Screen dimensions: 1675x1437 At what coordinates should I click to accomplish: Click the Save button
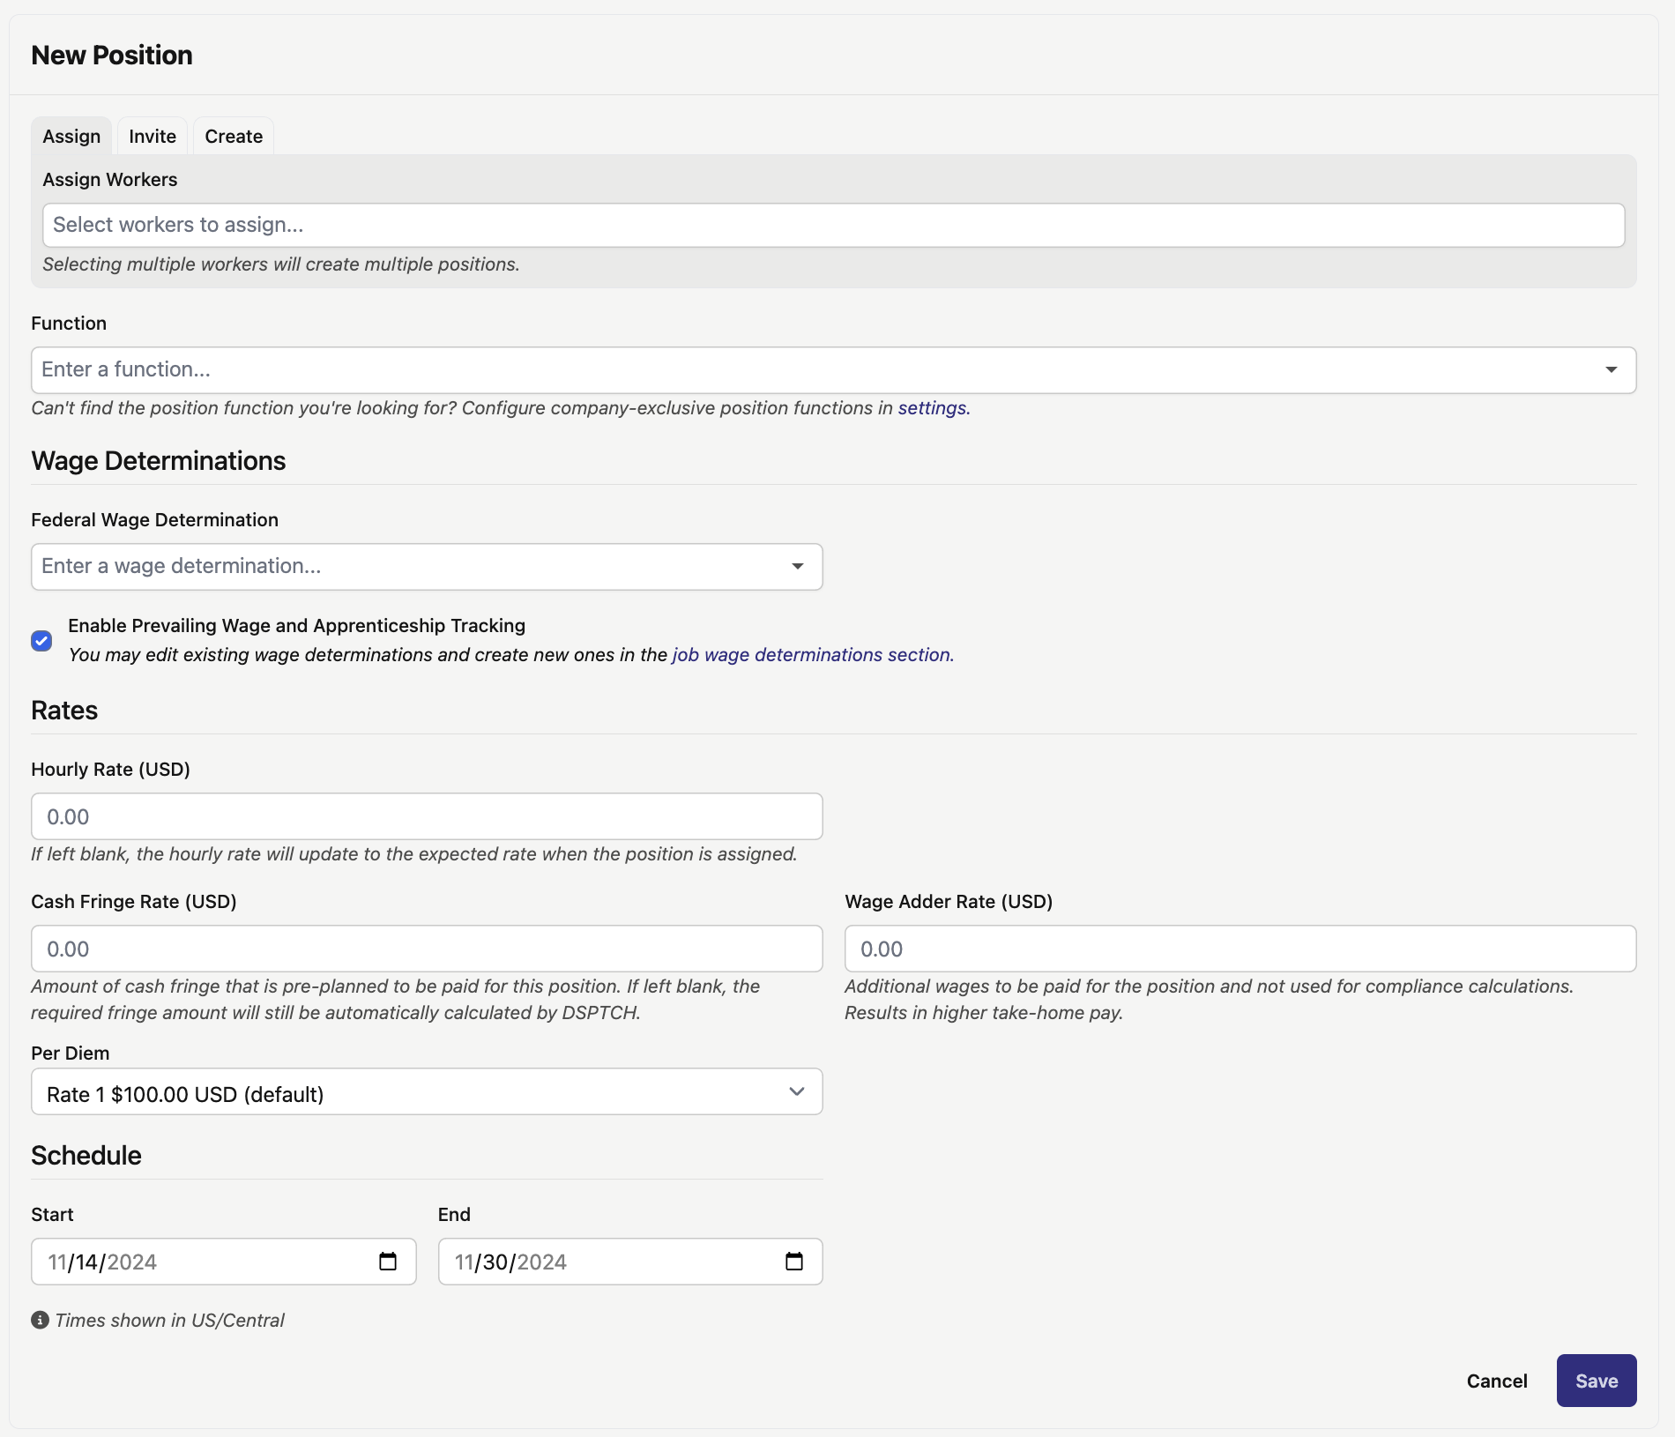click(1597, 1381)
